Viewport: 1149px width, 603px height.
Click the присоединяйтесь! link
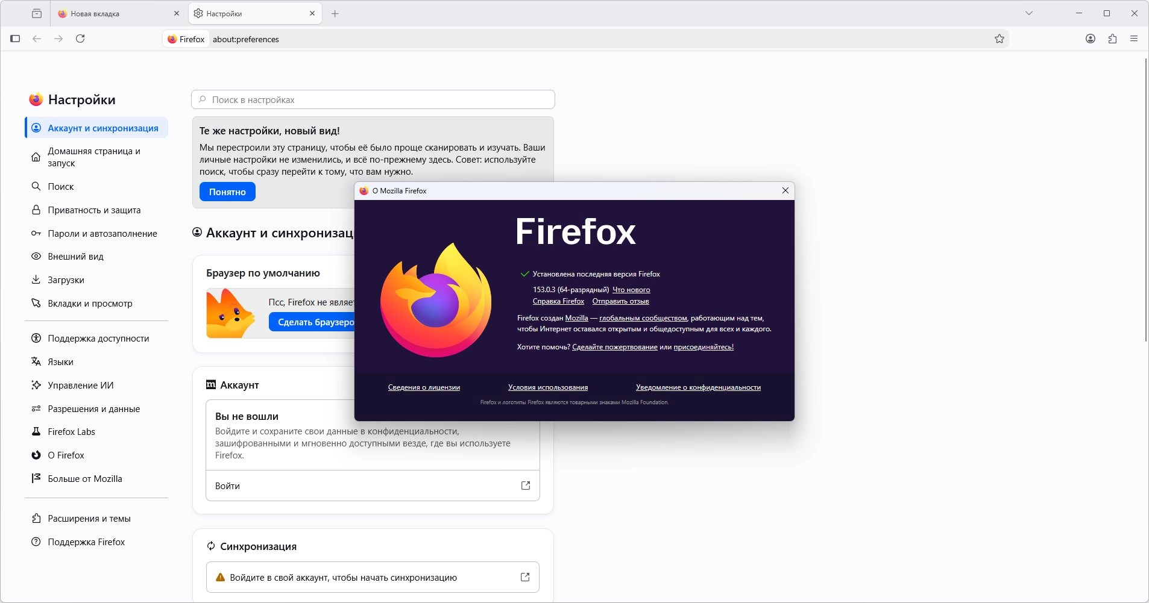coord(704,347)
